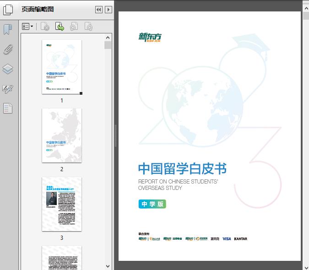This screenshot has width=309, height=270.
Task: Open the signatures panel
Action: (x=8, y=89)
